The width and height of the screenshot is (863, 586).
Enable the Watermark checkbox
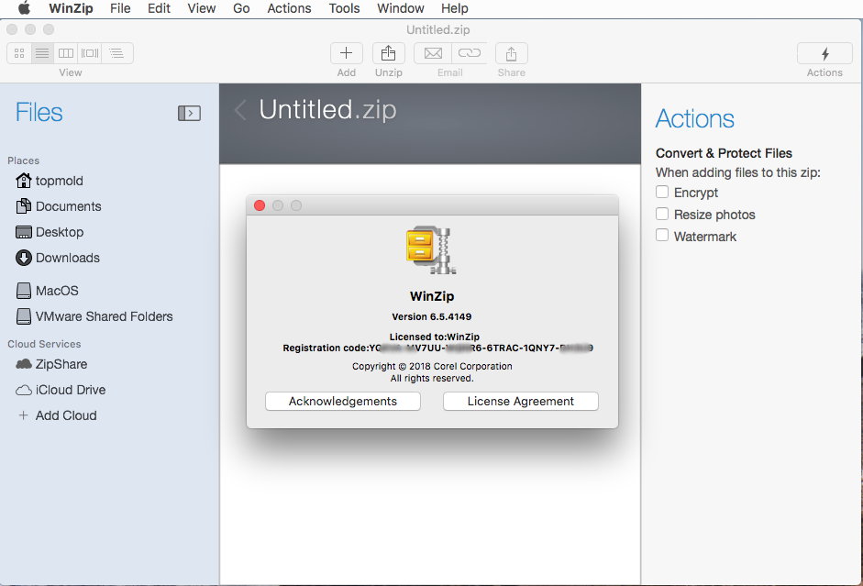(662, 236)
